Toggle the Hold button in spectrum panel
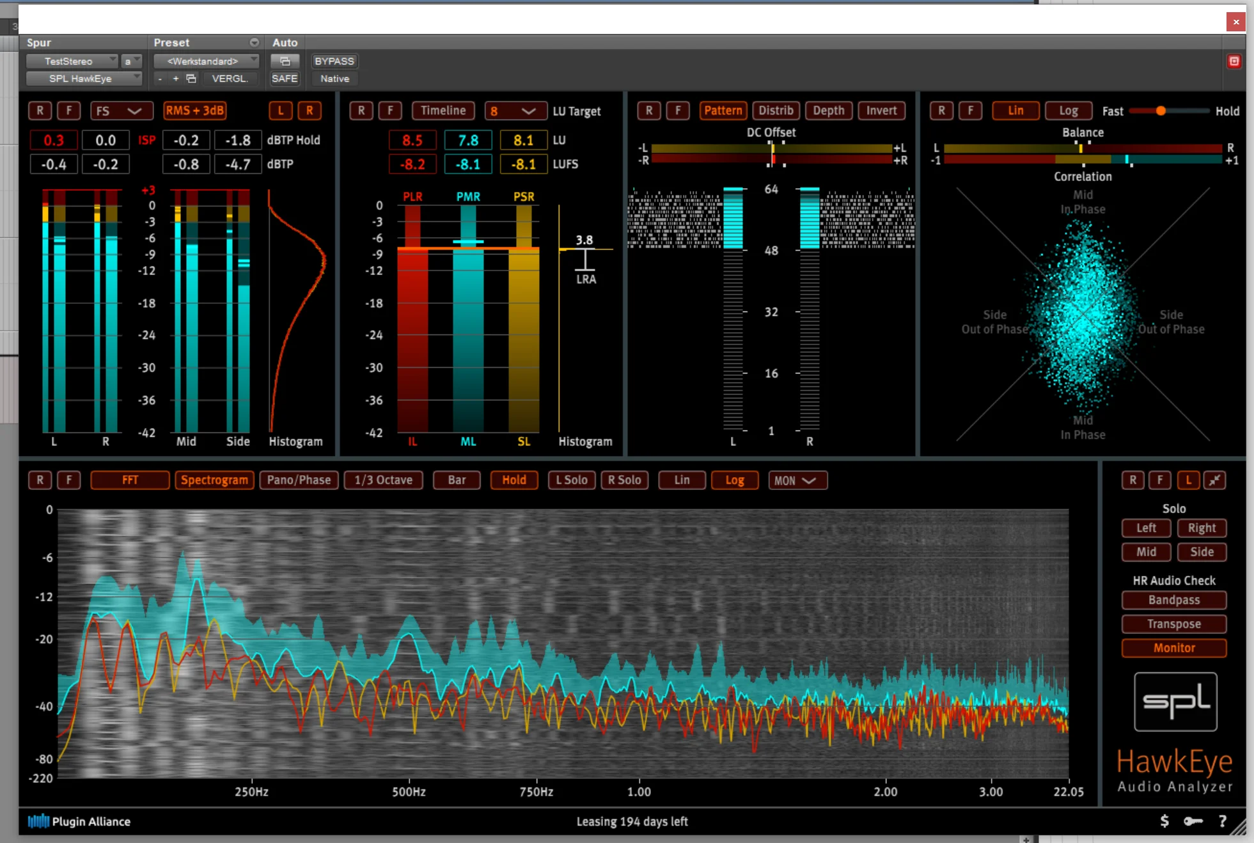Screen dimensions: 1254x843 [x=514, y=480]
